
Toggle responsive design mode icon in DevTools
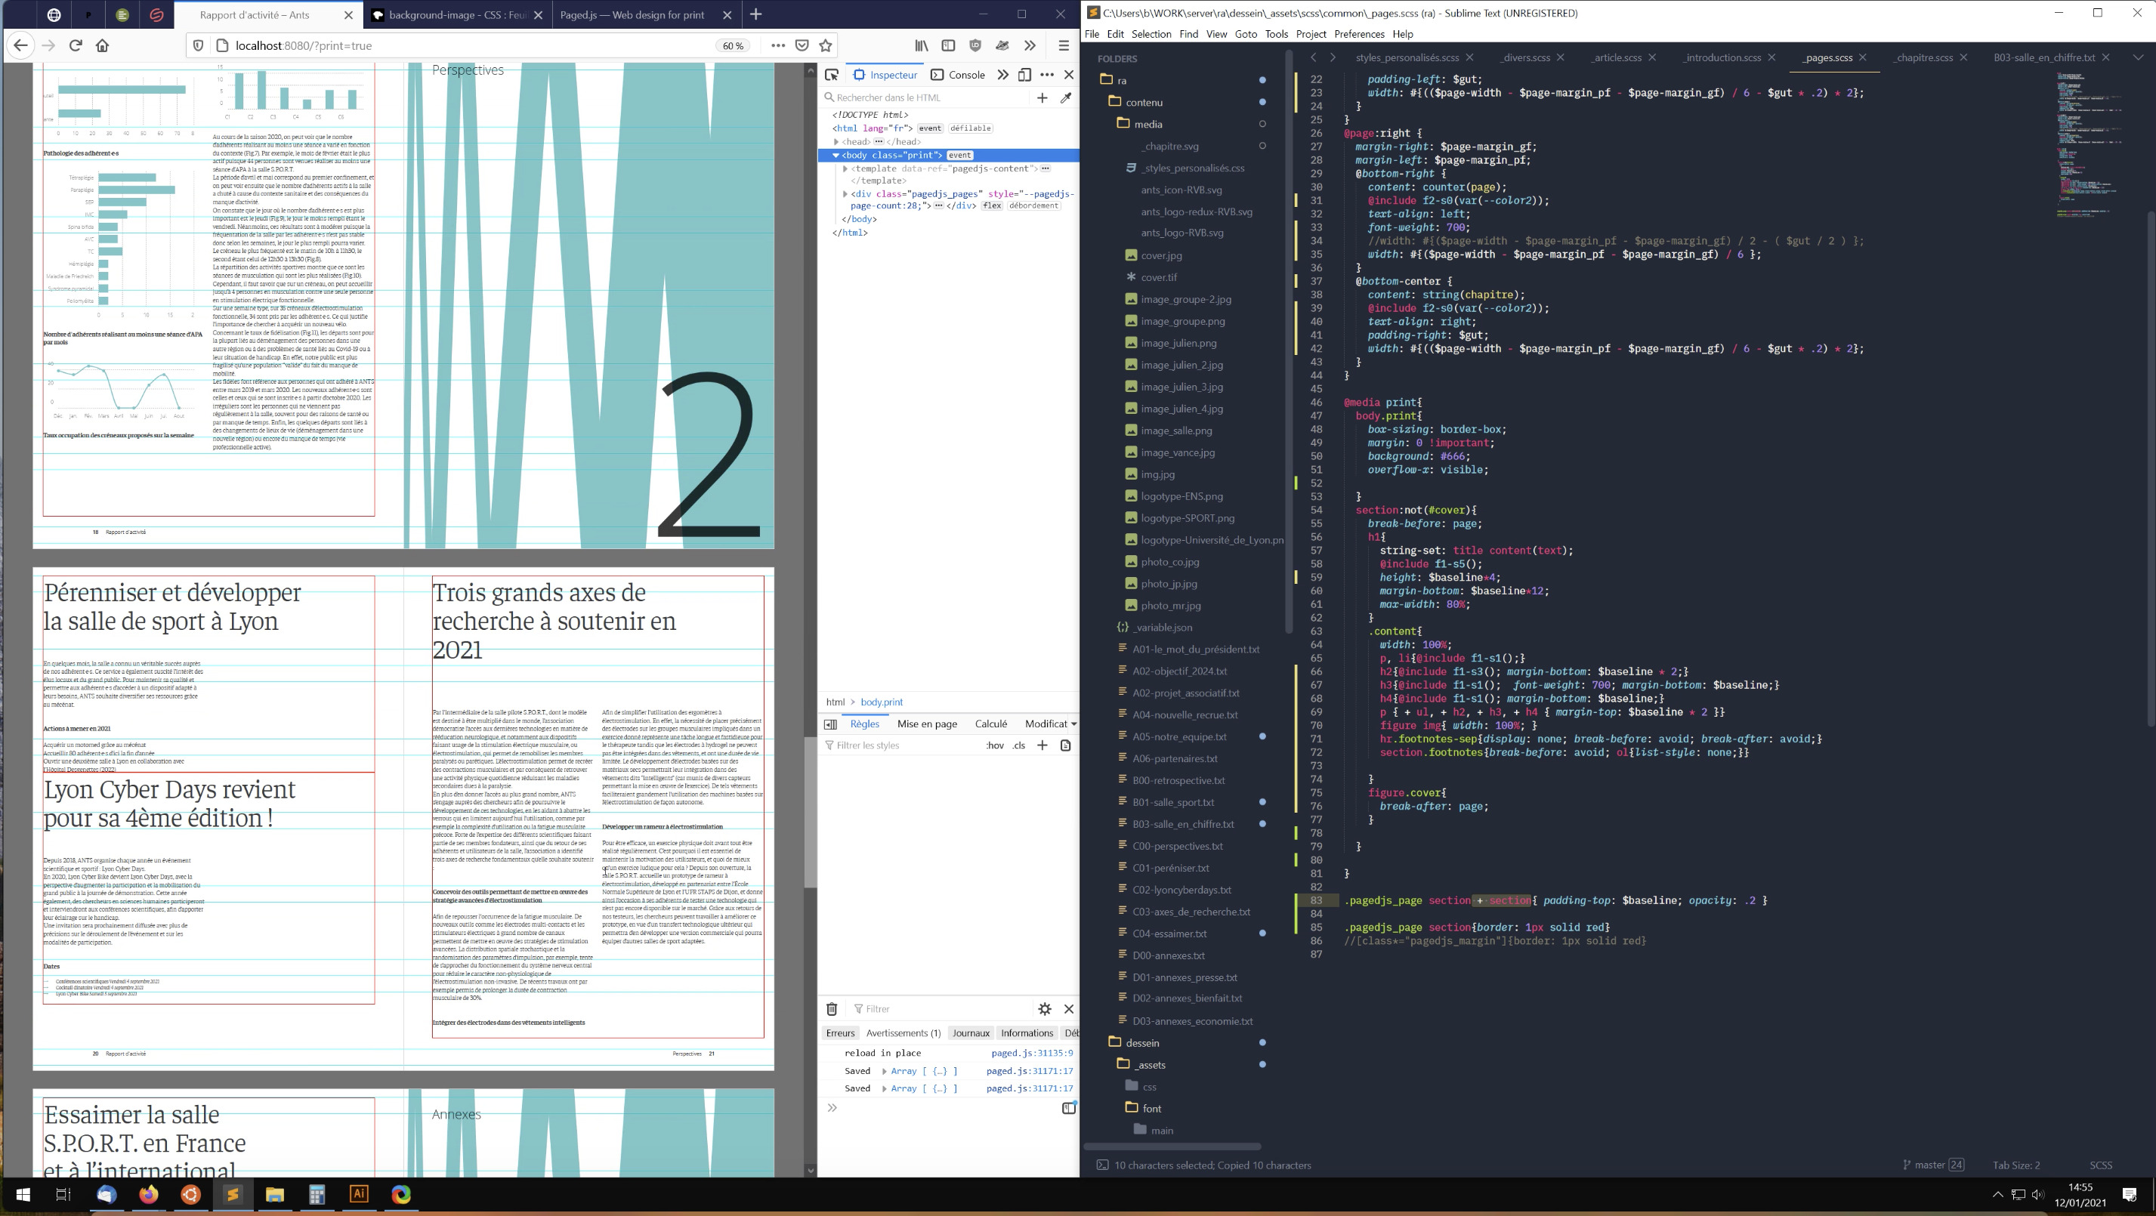click(1024, 75)
